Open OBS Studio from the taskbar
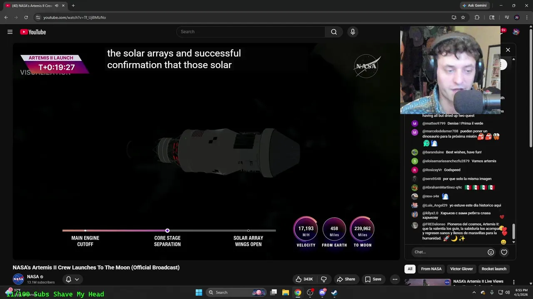The width and height of the screenshot is (533, 299). point(310,292)
